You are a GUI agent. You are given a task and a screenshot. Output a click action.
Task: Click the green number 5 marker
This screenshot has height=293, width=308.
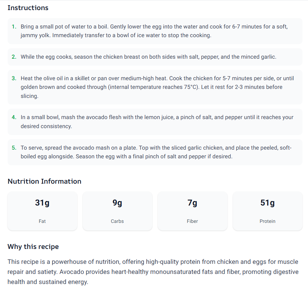(x=14, y=148)
